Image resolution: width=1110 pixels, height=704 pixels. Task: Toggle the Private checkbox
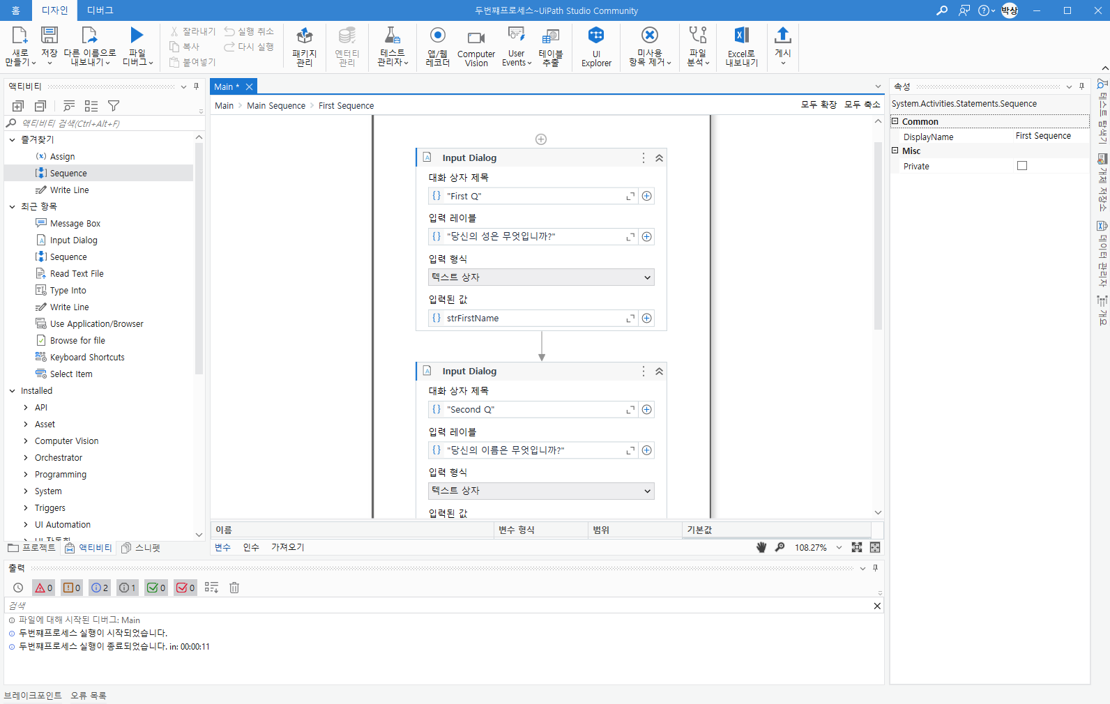pyautogui.click(x=1022, y=166)
